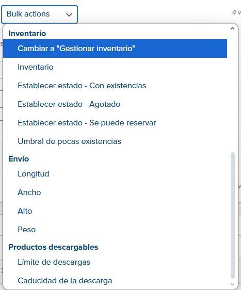Screen dimensions: 241x290
Task: Open the Bulk actions dropdown
Action: [39, 14]
